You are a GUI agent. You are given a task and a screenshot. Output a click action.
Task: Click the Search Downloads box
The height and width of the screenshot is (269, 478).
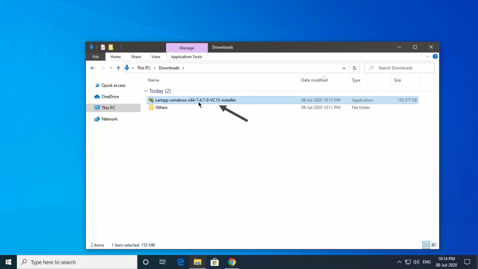[400, 68]
